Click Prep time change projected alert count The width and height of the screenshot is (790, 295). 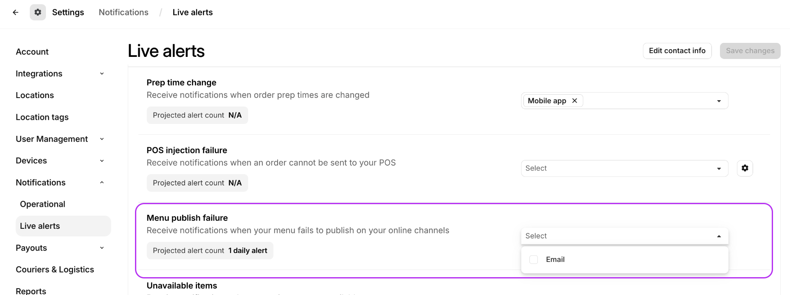coord(197,115)
